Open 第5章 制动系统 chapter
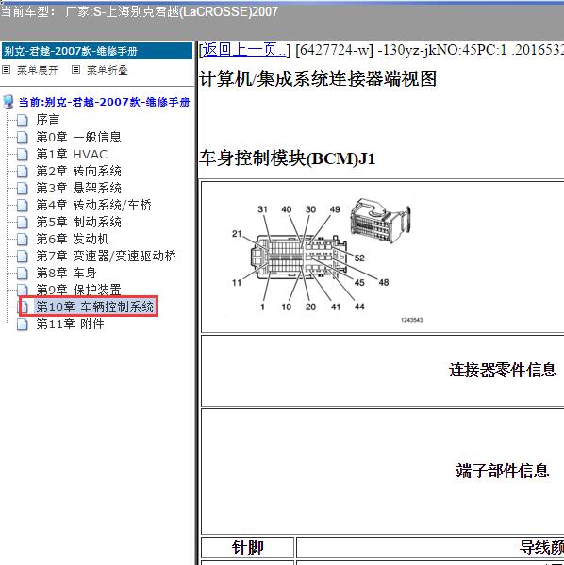This screenshot has width=564, height=565. click(78, 222)
